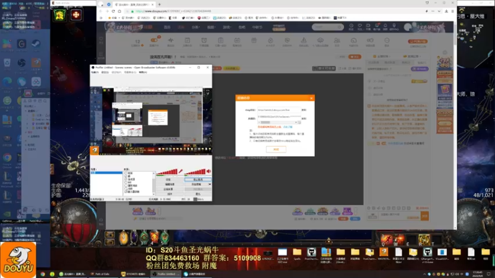
Task: Open the waveform icon in streamer toolbar
Action: point(171,40)
